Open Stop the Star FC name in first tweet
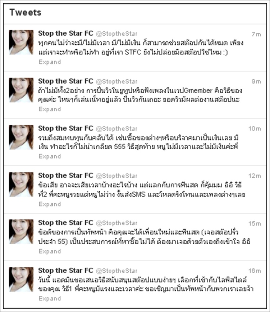270x312 pixels. pos(65,33)
